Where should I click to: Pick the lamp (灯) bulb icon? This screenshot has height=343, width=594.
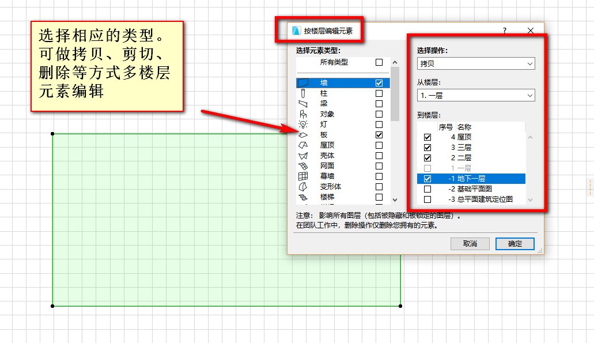pyautogui.click(x=303, y=125)
